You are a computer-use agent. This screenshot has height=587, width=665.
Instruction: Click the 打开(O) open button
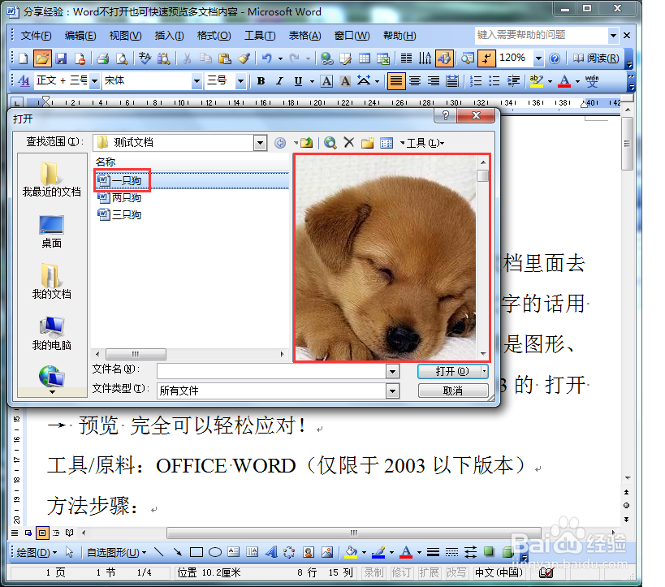(448, 372)
